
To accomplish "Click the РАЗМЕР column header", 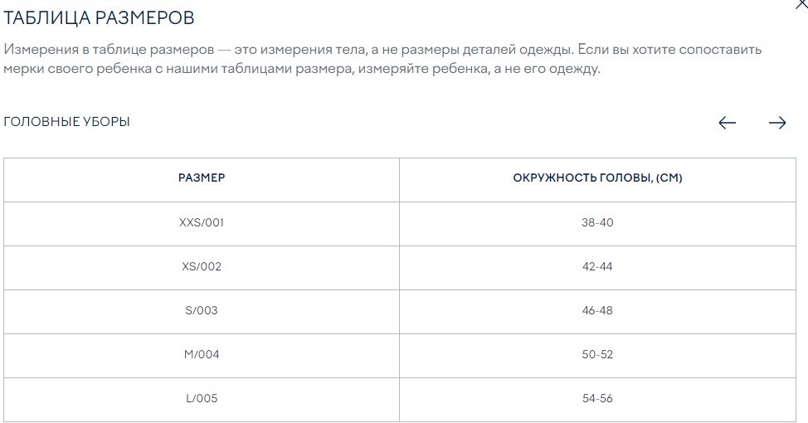I will pyautogui.click(x=202, y=177).
